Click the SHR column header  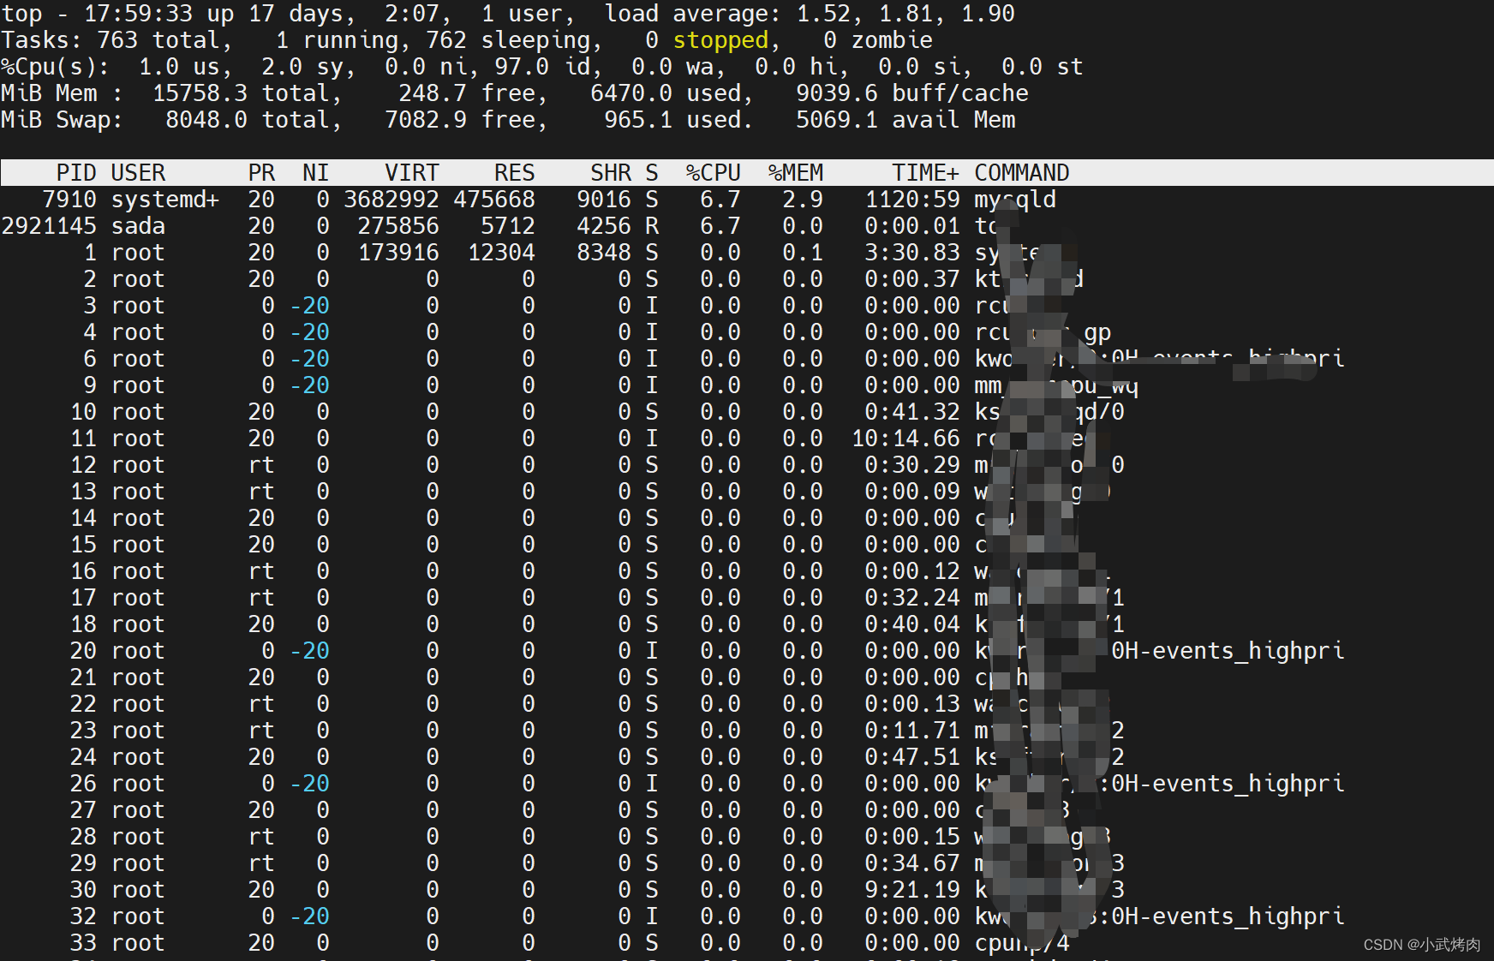click(x=610, y=173)
